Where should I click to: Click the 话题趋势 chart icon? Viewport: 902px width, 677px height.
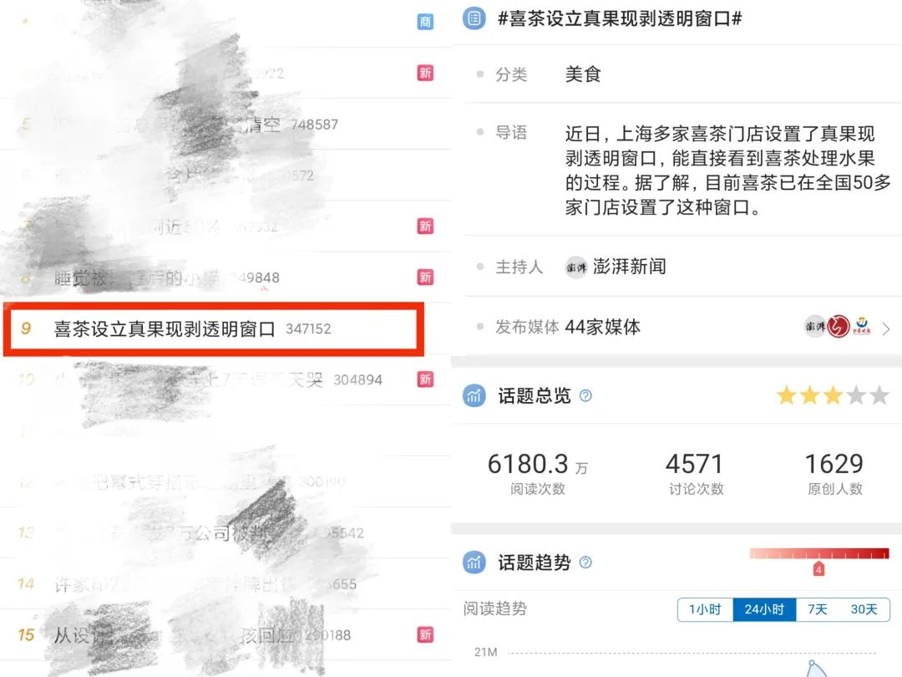474,562
